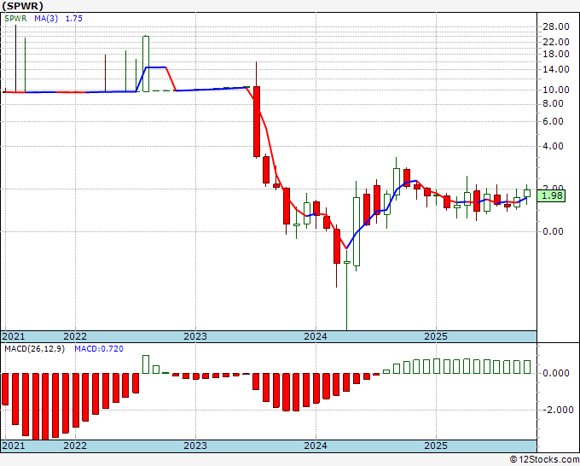This screenshot has height=466, width=580.
Task: Click the -2.000 MACD axis label
Action: click(557, 410)
